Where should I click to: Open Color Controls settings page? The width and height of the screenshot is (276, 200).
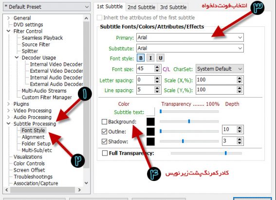point(29,163)
